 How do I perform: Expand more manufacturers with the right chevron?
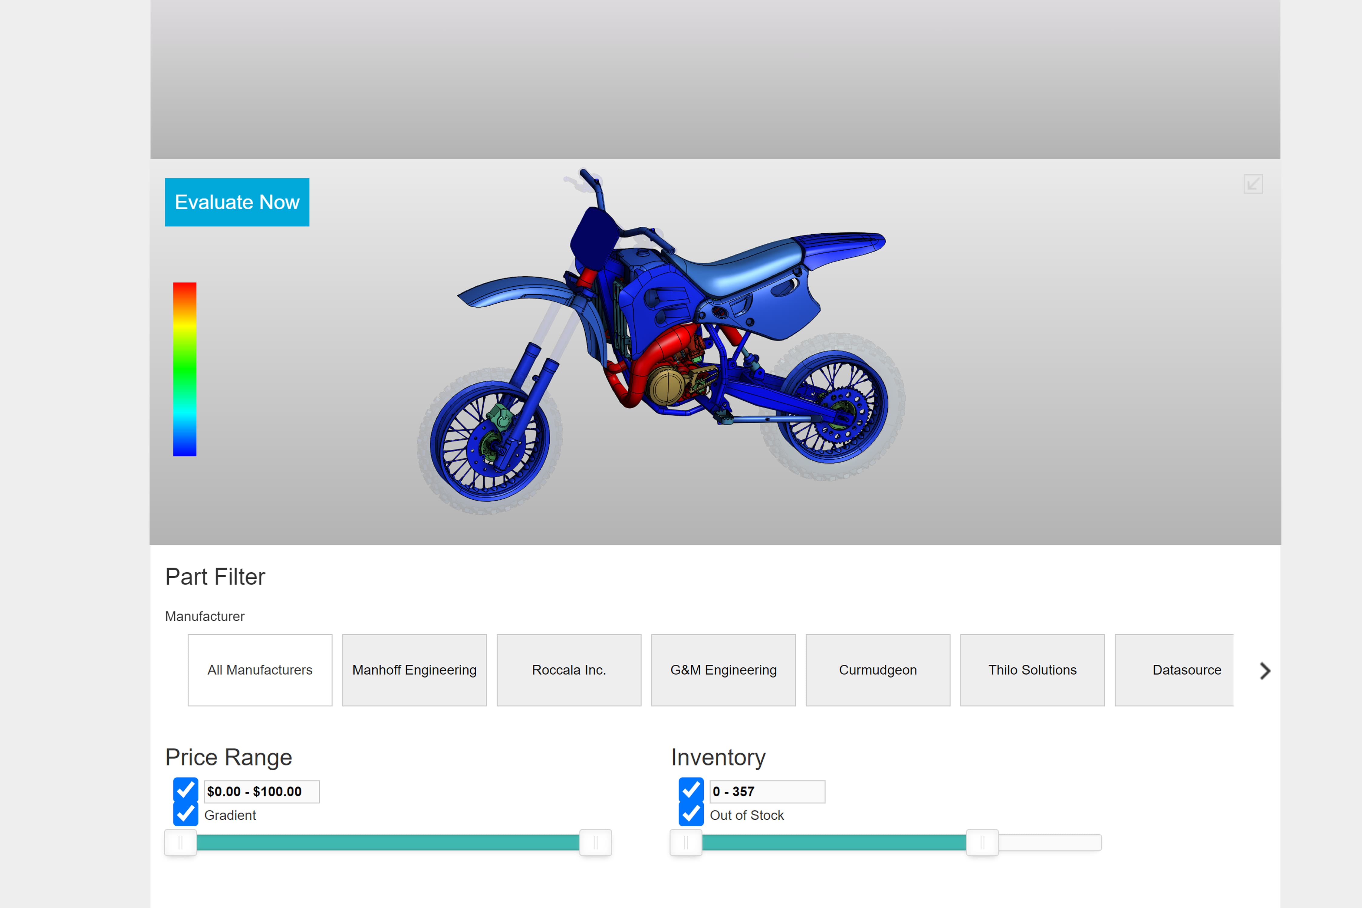tap(1265, 670)
